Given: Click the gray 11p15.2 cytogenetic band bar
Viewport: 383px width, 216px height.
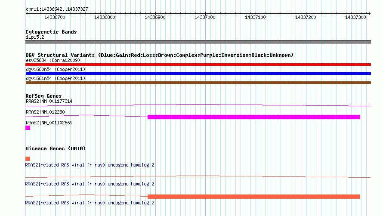Looking at the screenshot, I should 198,42.
